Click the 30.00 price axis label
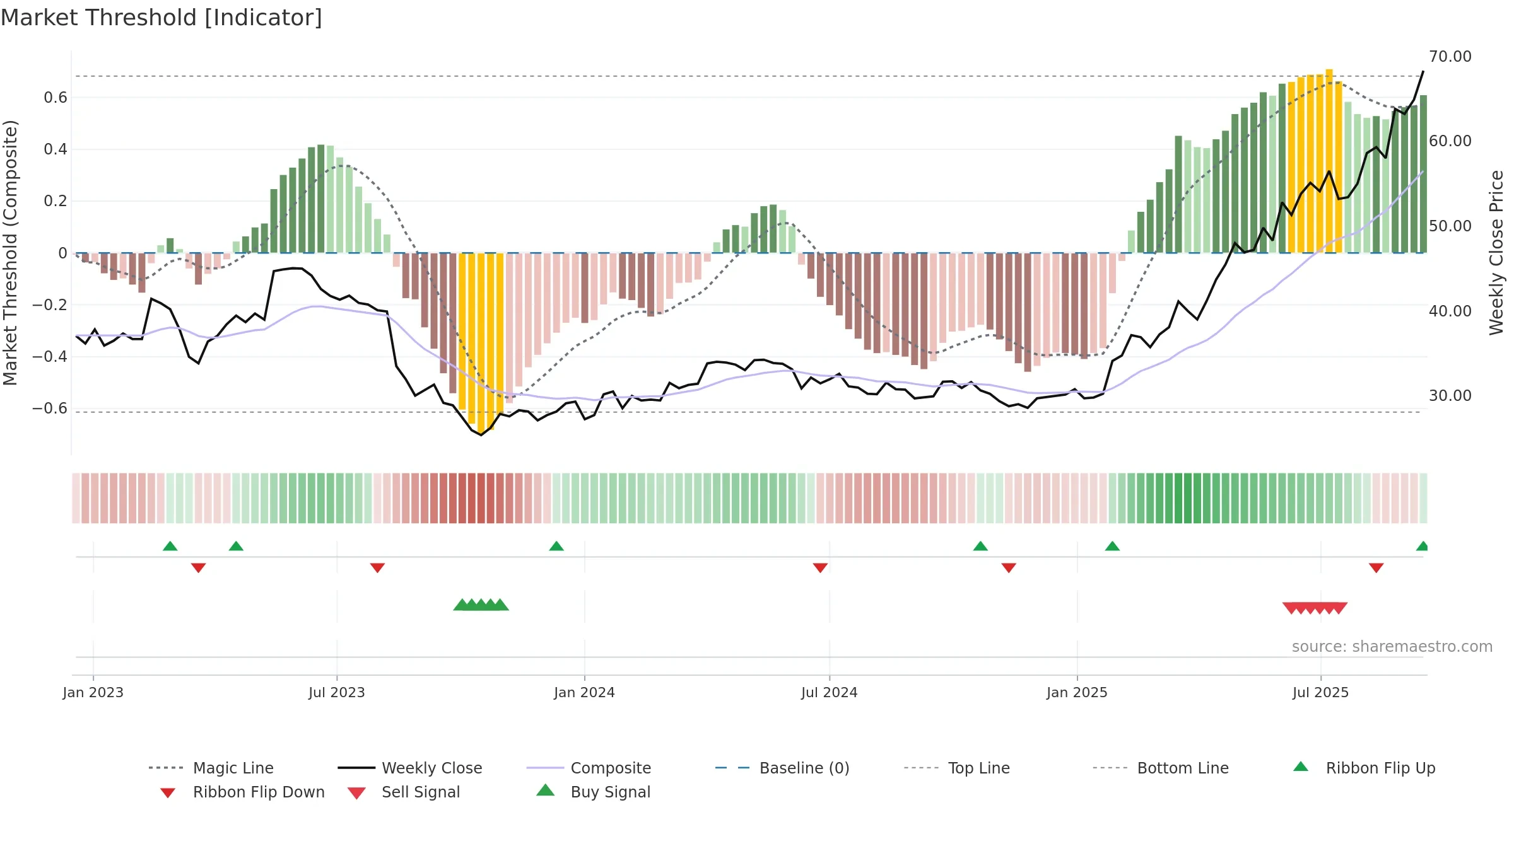Viewport: 1514px width, 851px height. coord(1450,396)
